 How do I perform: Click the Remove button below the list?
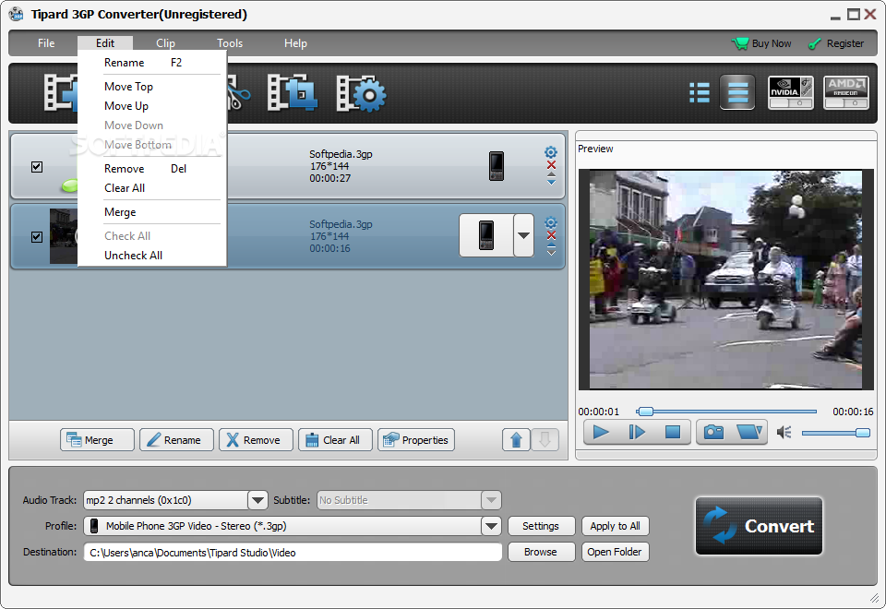tap(256, 439)
